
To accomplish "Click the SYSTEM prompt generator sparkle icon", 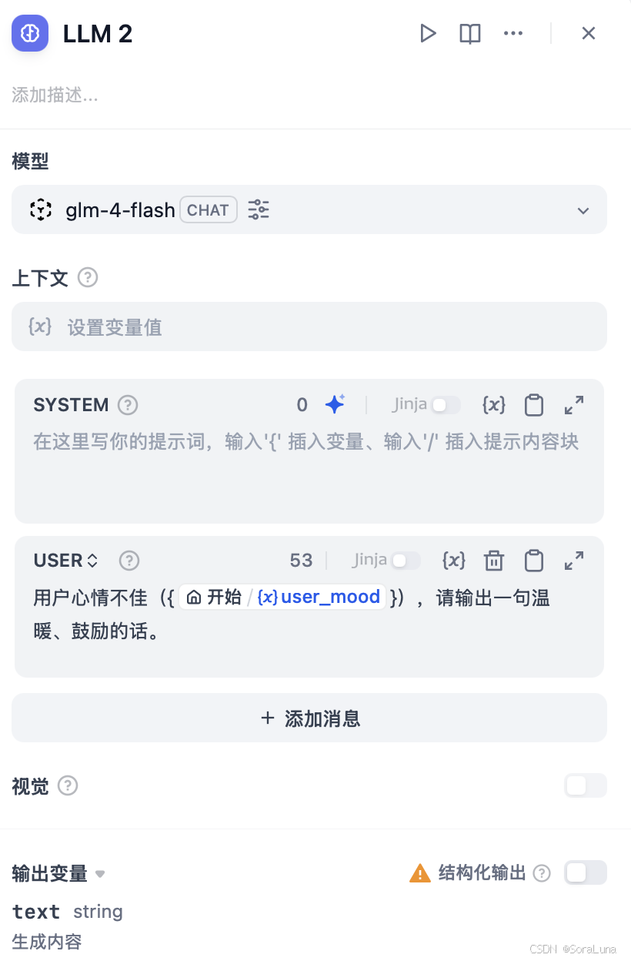I will pyautogui.click(x=335, y=404).
